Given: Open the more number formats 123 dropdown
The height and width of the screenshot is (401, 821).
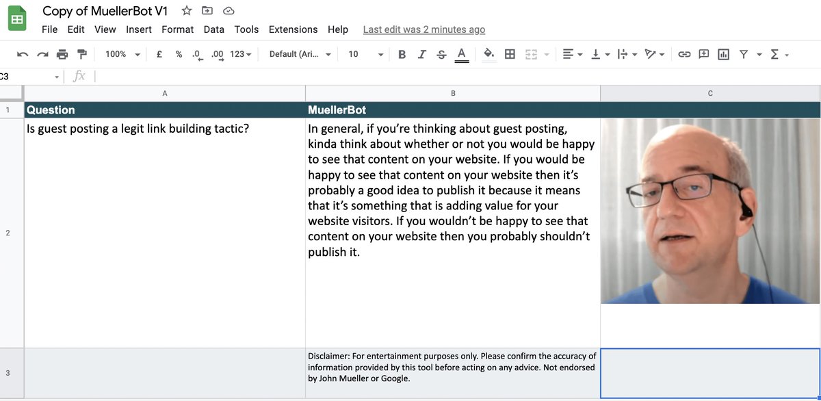Looking at the screenshot, I should (x=241, y=54).
